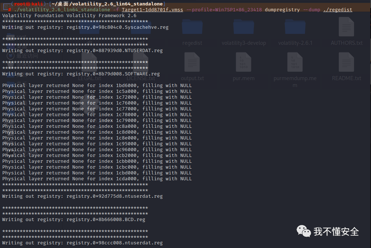This screenshot has width=371, height=248.
Task: Click the Physical layer line for index 1cb2000
Action: (97, 156)
